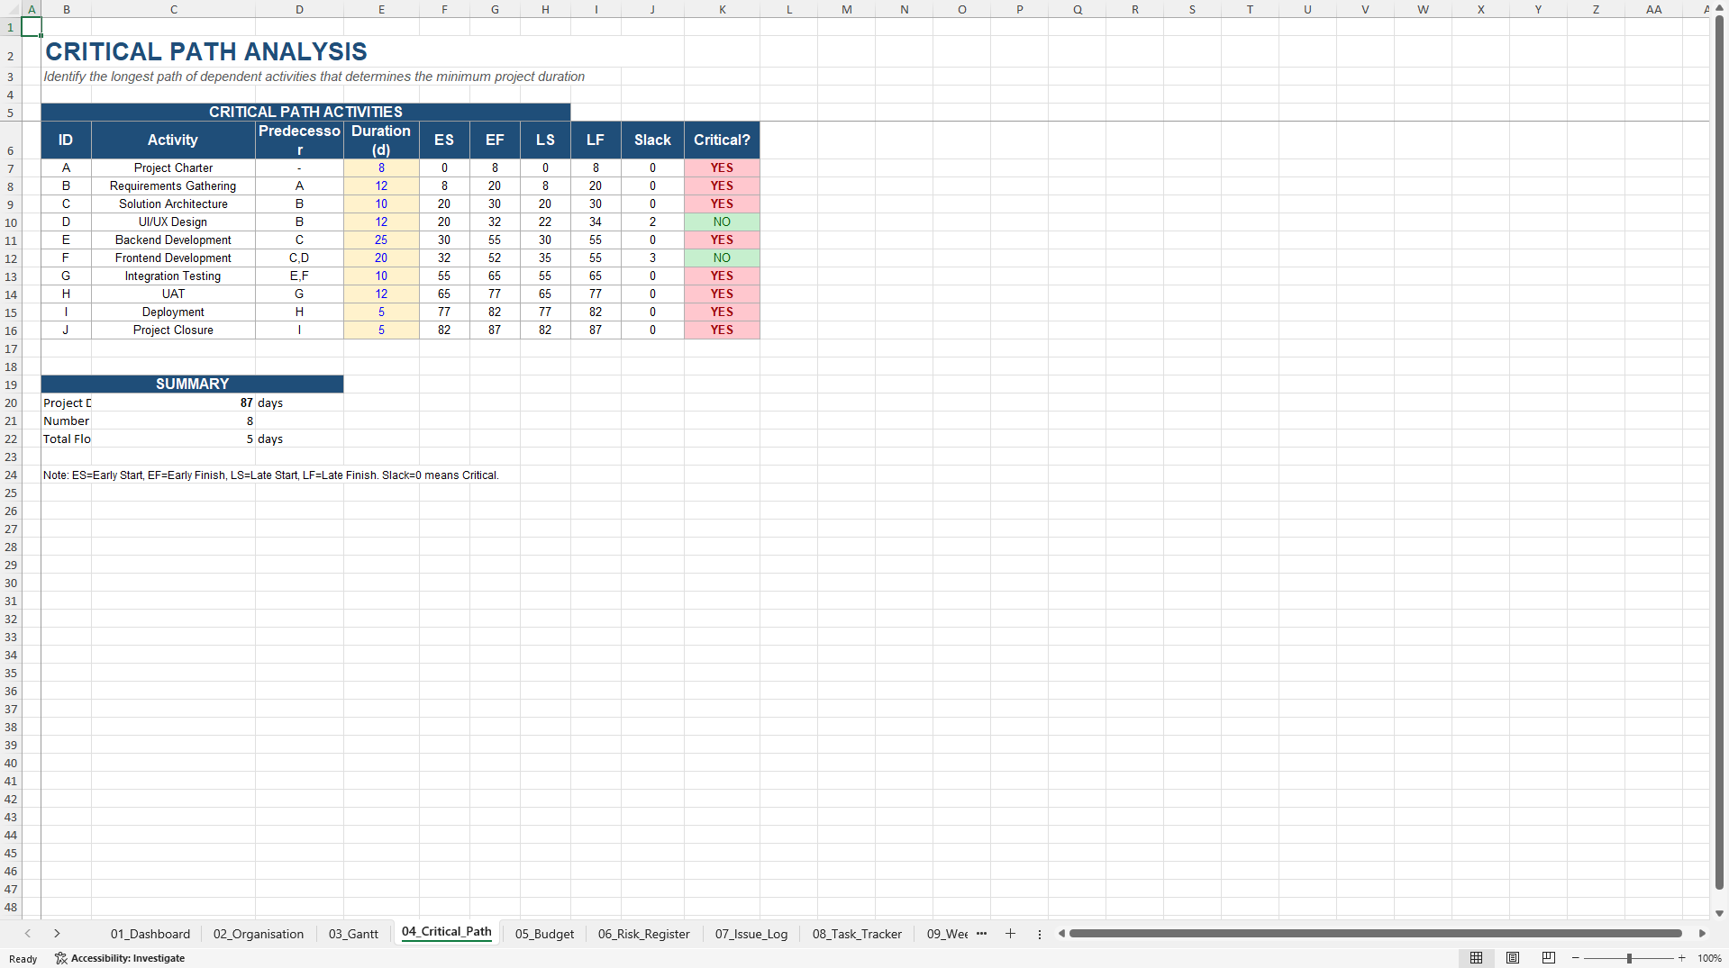Click the horizontal scrollbar thumb
The width and height of the screenshot is (1729, 968).
(x=1376, y=934)
